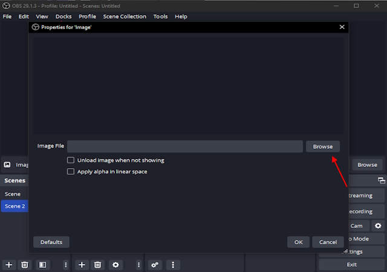The image size is (387, 272).
Task: Expand the Scenes toolbar three-dot menu
Action: pyautogui.click(x=65, y=265)
